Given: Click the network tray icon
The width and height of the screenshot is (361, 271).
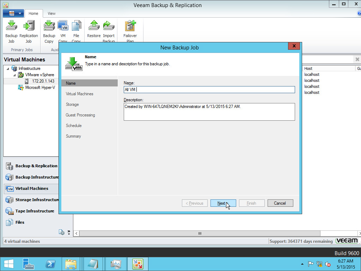Looking at the screenshot, I should 319,264.
